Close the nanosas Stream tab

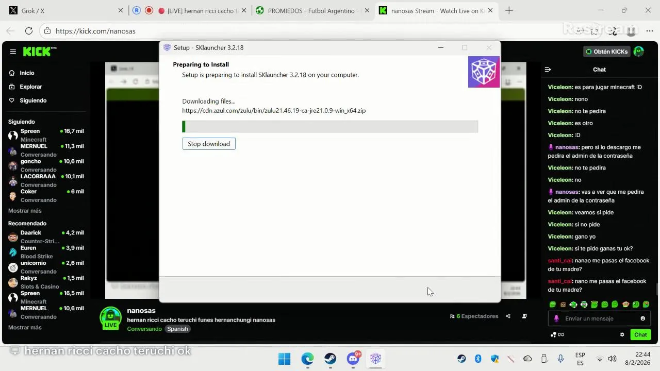click(490, 10)
